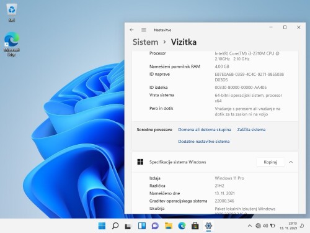Go back with the Settings back arrow
310x233 pixels.
131,30
